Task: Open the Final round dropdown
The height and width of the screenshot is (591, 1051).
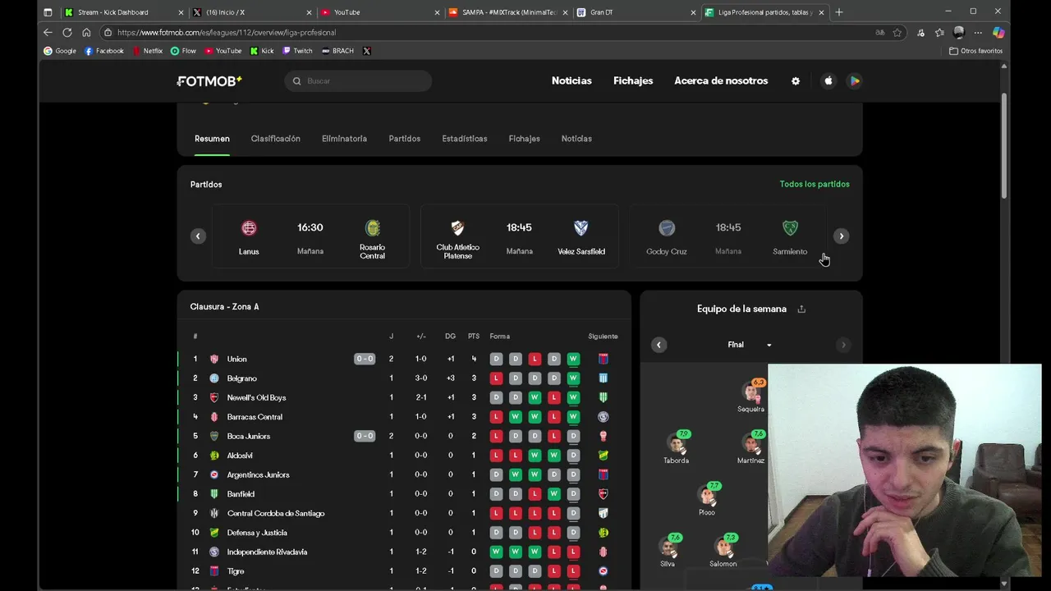Action: click(x=750, y=345)
